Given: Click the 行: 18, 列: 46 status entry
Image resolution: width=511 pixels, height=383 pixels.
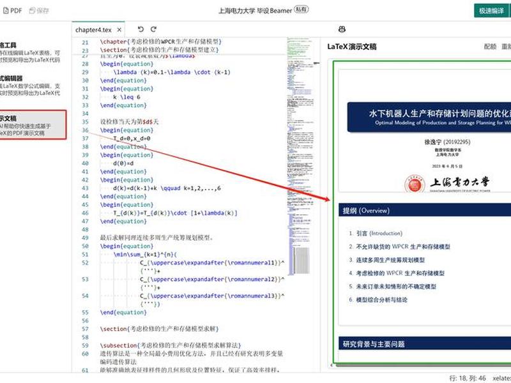Looking at the screenshot, I should click(468, 378).
